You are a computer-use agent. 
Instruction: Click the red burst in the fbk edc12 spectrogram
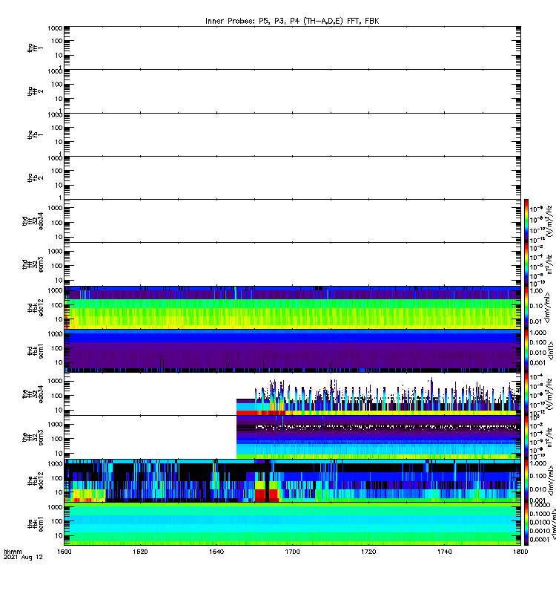267,495
